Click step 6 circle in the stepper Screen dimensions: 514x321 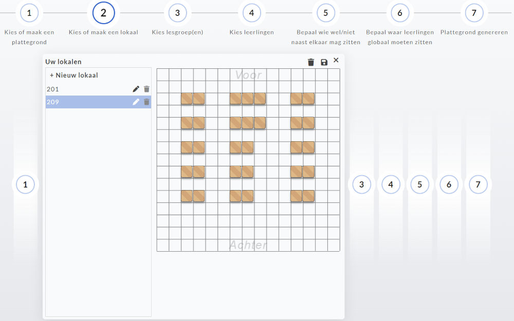tap(400, 13)
